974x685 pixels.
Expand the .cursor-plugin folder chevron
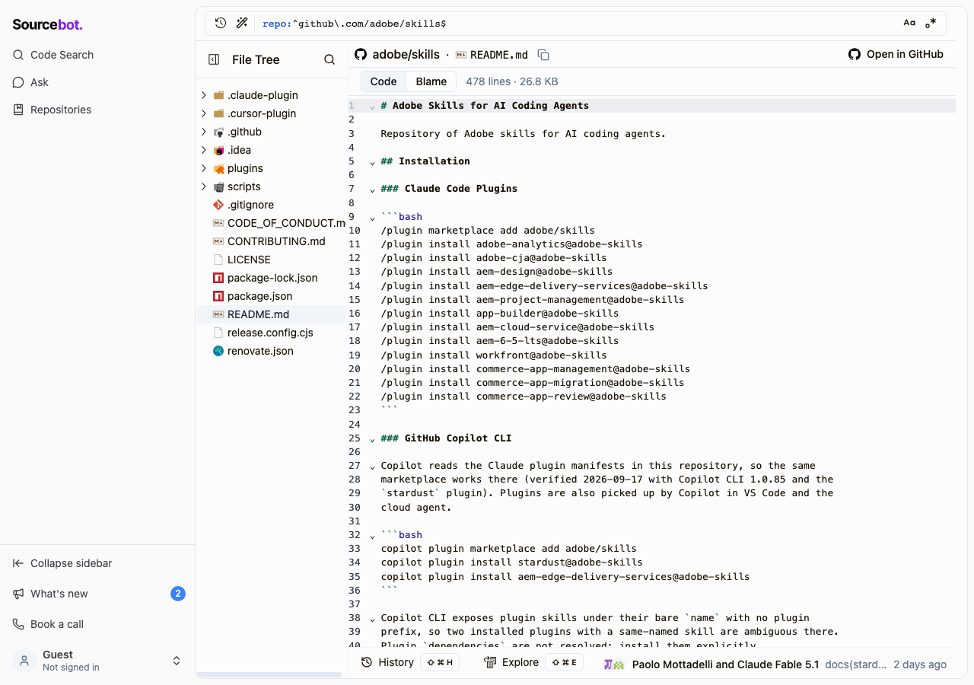tap(203, 113)
